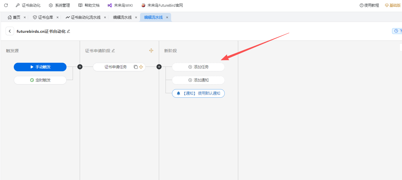The image size is (402, 180).
Task: Open the 使用教程 link
Action: coord(369,5)
